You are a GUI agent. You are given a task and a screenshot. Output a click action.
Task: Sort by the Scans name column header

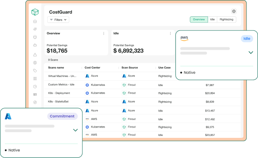tap(56, 67)
